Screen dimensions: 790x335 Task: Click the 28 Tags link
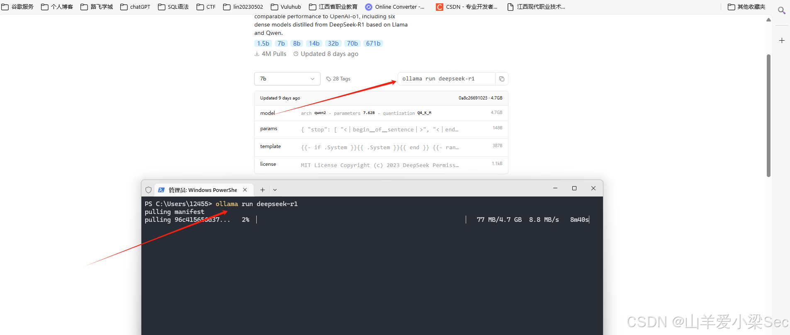pyautogui.click(x=338, y=79)
